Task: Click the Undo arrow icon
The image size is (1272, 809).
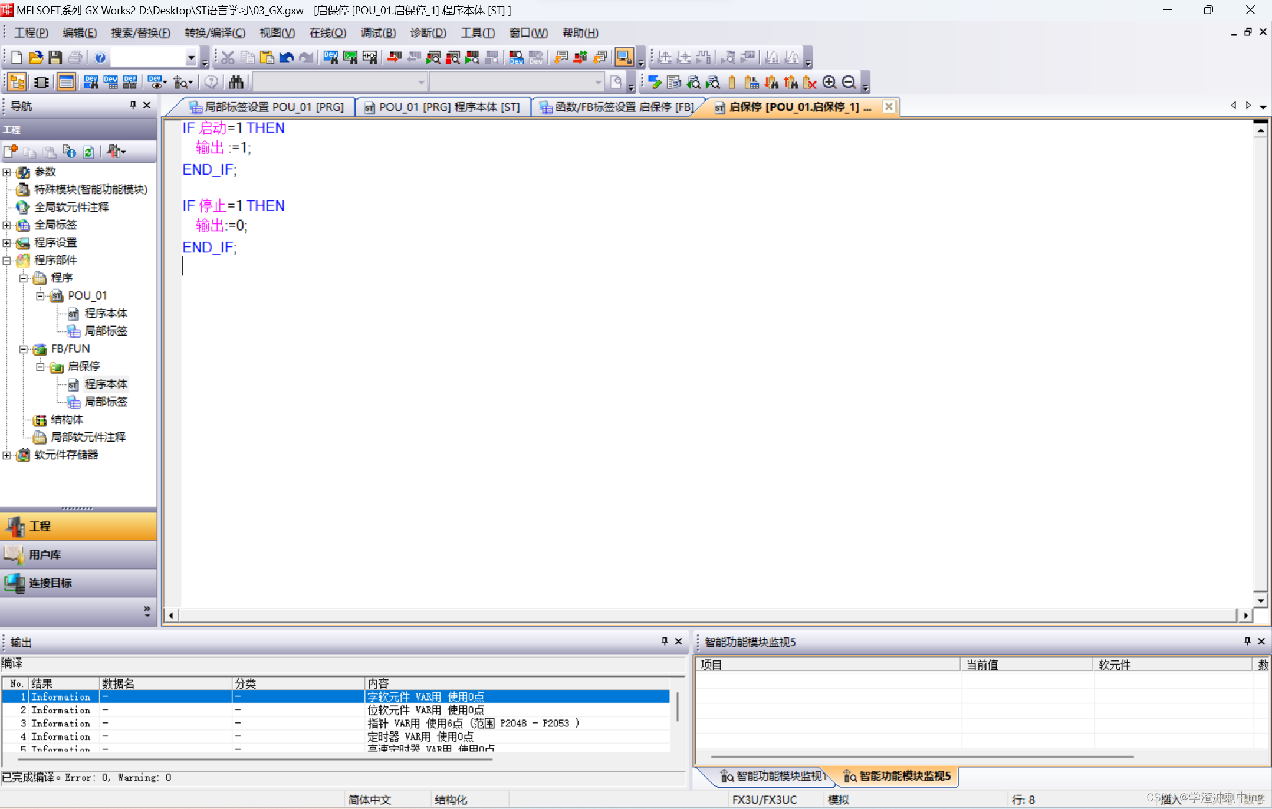Action: pyautogui.click(x=287, y=57)
